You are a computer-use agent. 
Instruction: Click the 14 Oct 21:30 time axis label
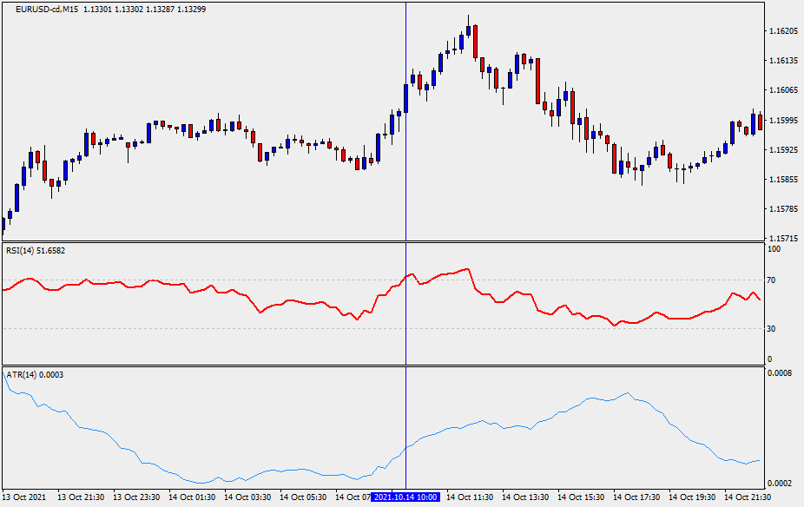coord(748,497)
